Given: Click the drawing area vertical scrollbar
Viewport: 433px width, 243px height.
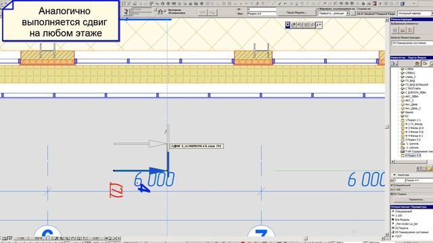Looking at the screenshot, I should pos(387,127).
